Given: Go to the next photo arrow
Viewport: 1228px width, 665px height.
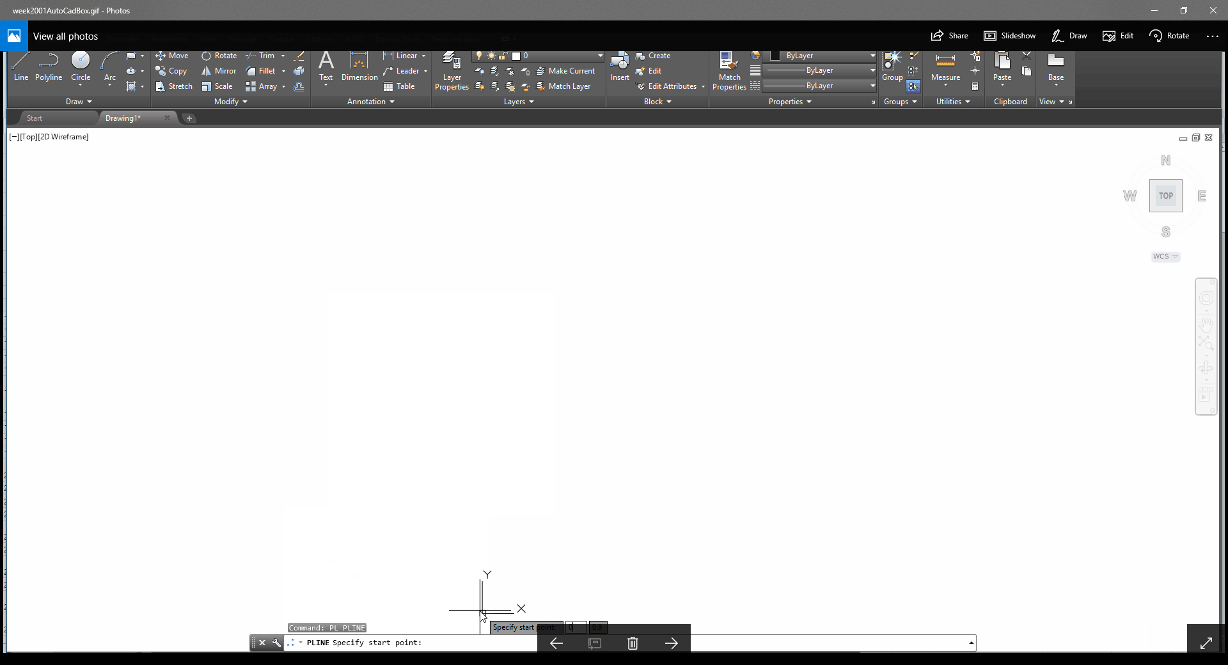Looking at the screenshot, I should pos(671,643).
